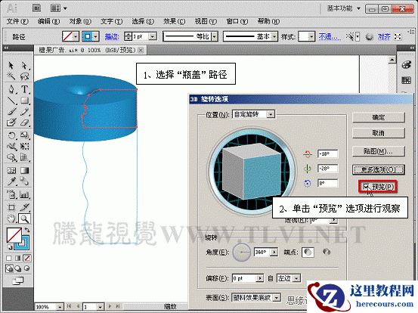418x313 pixels.
Task: Select the Blob Brush tool
Action: (11, 122)
